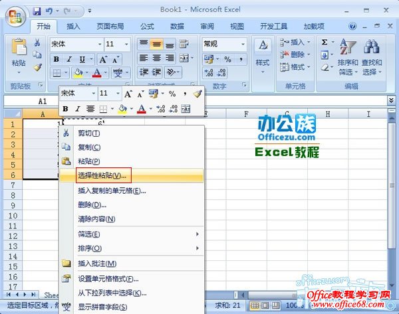Image resolution: width=399 pixels, height=314 pixels.
Task: Open number format dropdown 常规
Action: [243, 44]
